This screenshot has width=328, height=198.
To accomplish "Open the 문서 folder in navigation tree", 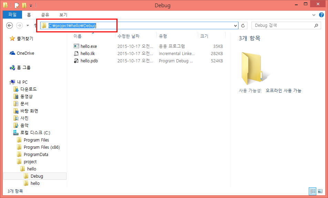I will 24,104.
